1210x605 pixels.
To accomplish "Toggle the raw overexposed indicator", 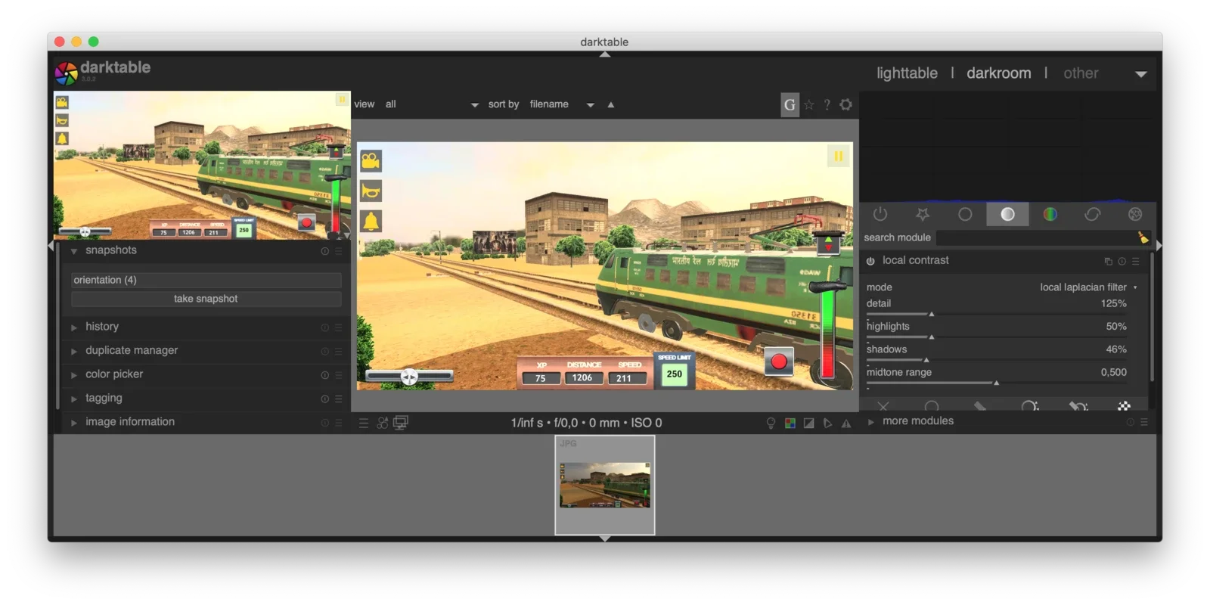I will pos(790,423).
